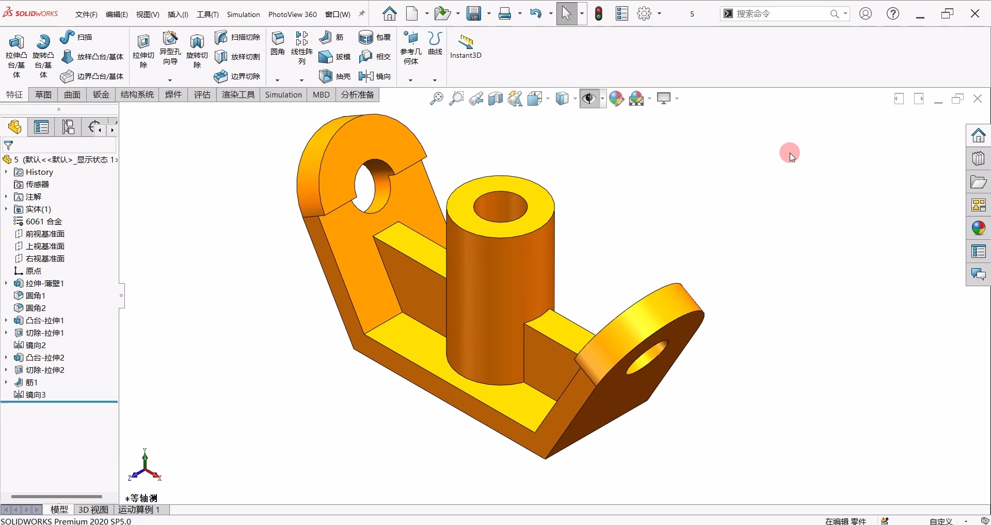This screenshot has height=525, width=991.
Task: Switch to the 运动算例1 tab
Action: click(x=139, y=510)
